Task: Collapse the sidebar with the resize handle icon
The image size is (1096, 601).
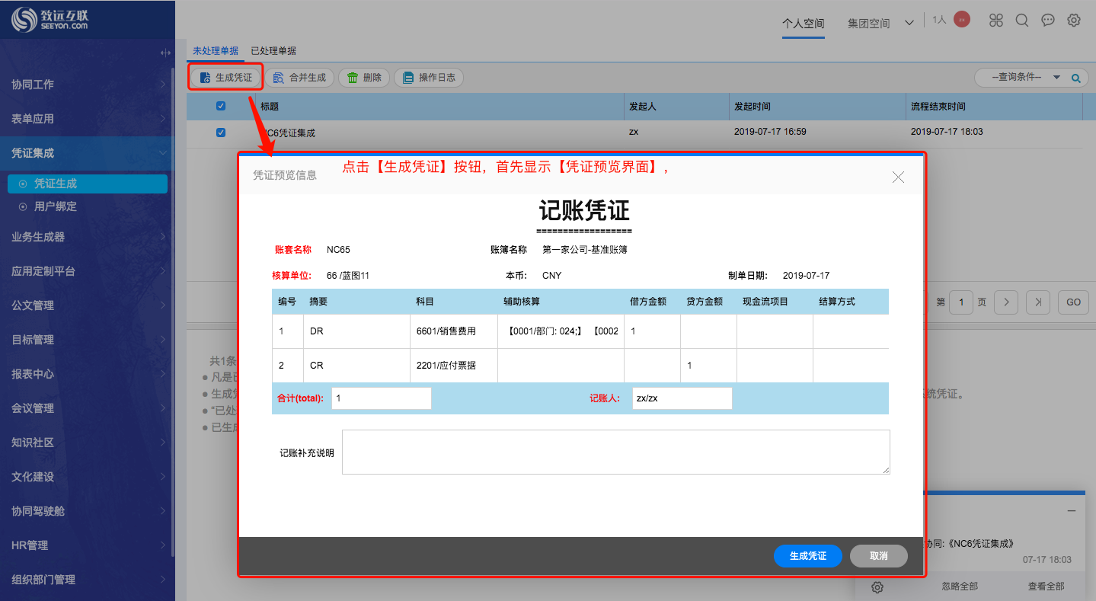Action: click(165, 53)
